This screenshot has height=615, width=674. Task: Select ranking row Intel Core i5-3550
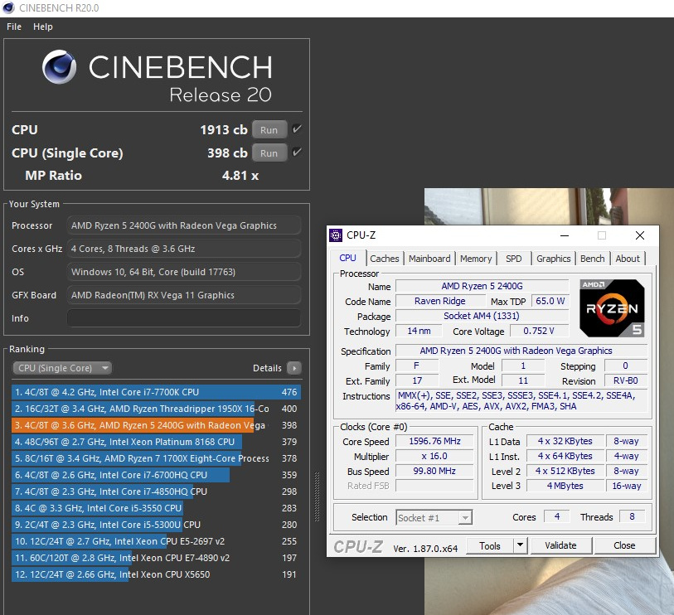(x=156, y=508)
